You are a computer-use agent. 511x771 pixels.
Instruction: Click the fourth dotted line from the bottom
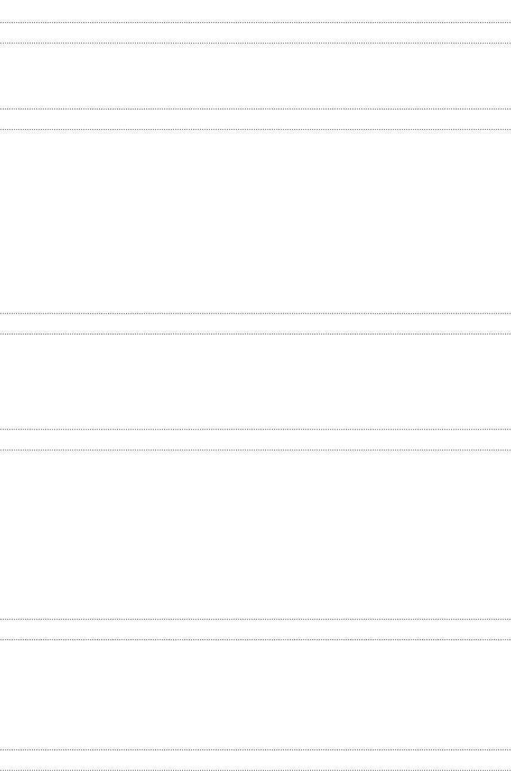click(x=255, y=618)
